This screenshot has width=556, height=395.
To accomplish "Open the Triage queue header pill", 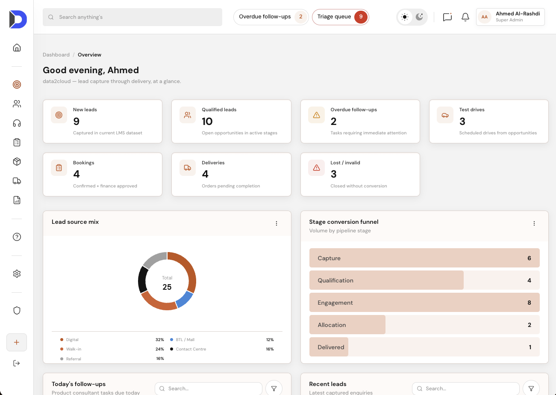I will (341, 17).
